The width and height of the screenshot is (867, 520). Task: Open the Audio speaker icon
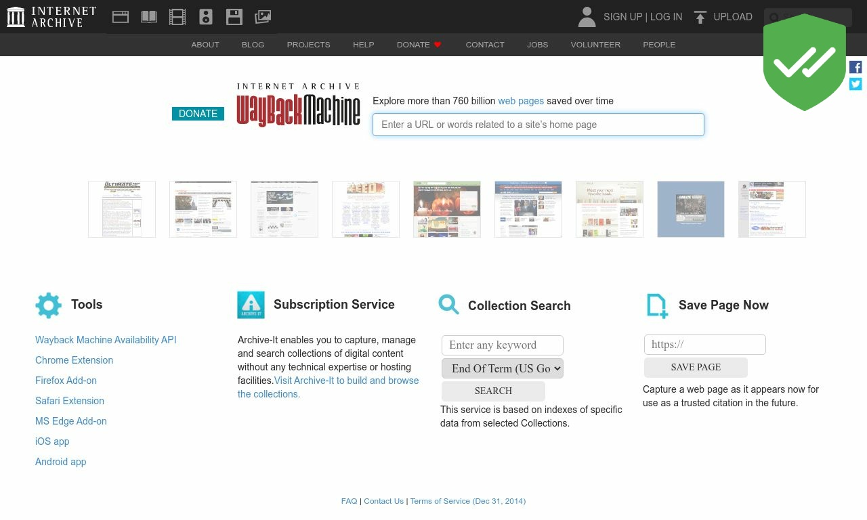click(206, 17)
